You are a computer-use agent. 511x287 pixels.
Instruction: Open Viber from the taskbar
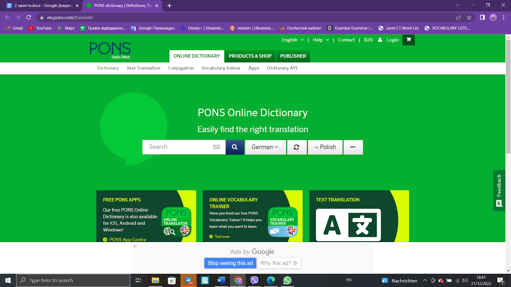tap(255, 280)
